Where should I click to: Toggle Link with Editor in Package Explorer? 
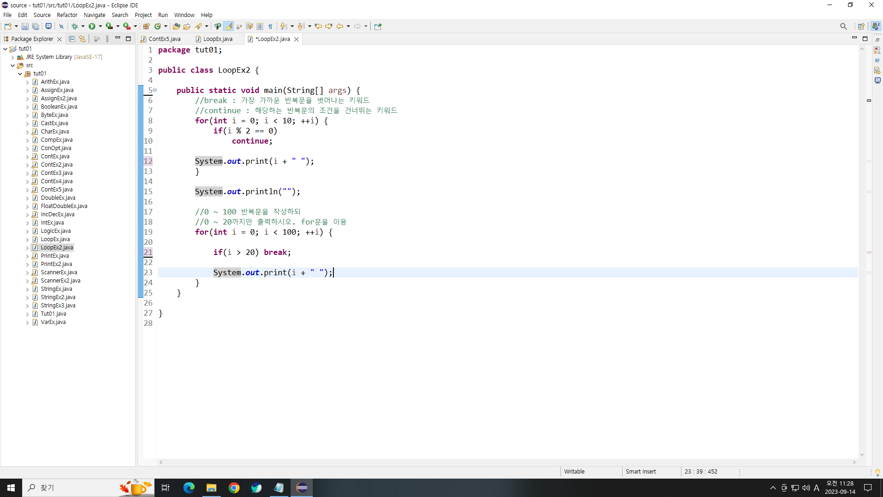82,39
